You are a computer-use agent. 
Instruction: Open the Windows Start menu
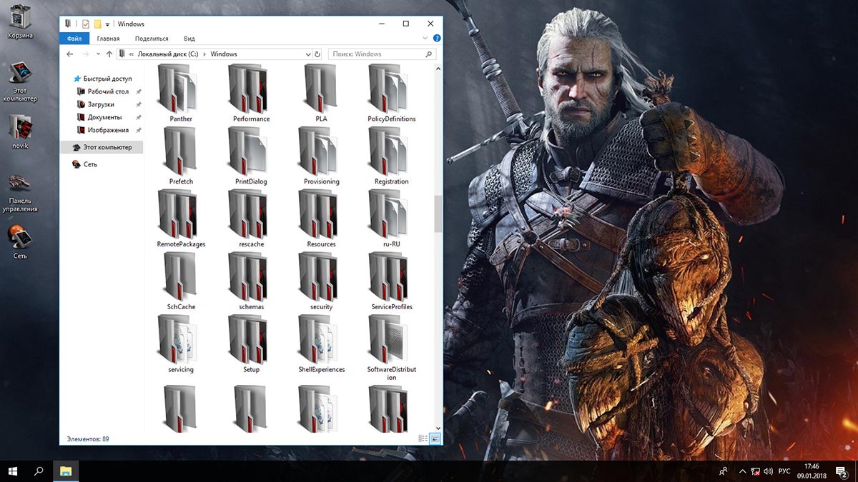coord(12,471)
